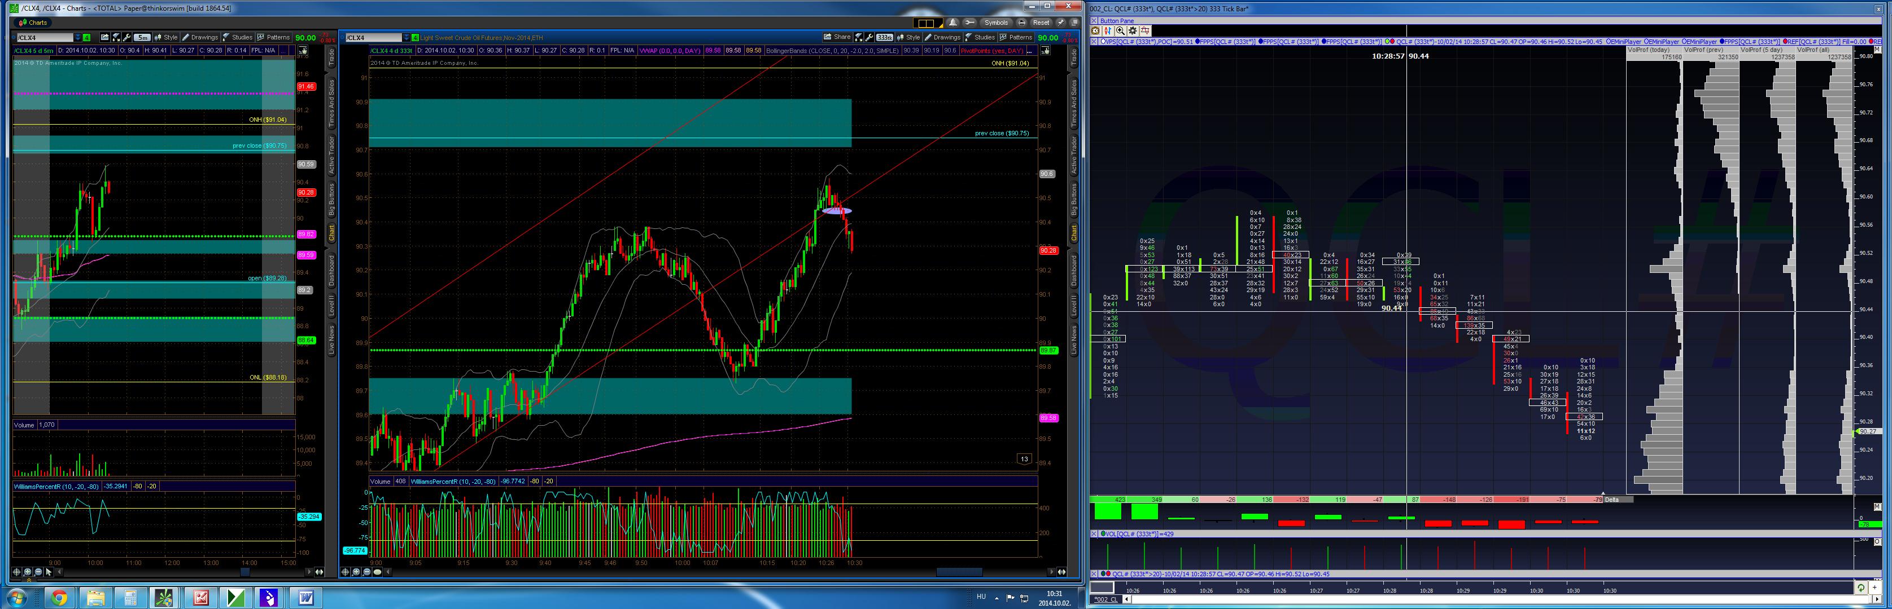Expand symbol dropdown arrow in left chart
This screenshot has width=1892, height=609.
click(77, 37)
